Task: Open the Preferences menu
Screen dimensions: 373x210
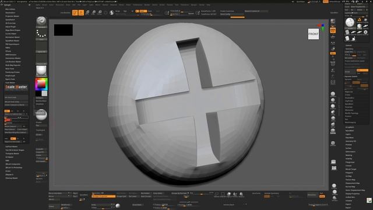Action: point(138,5)
